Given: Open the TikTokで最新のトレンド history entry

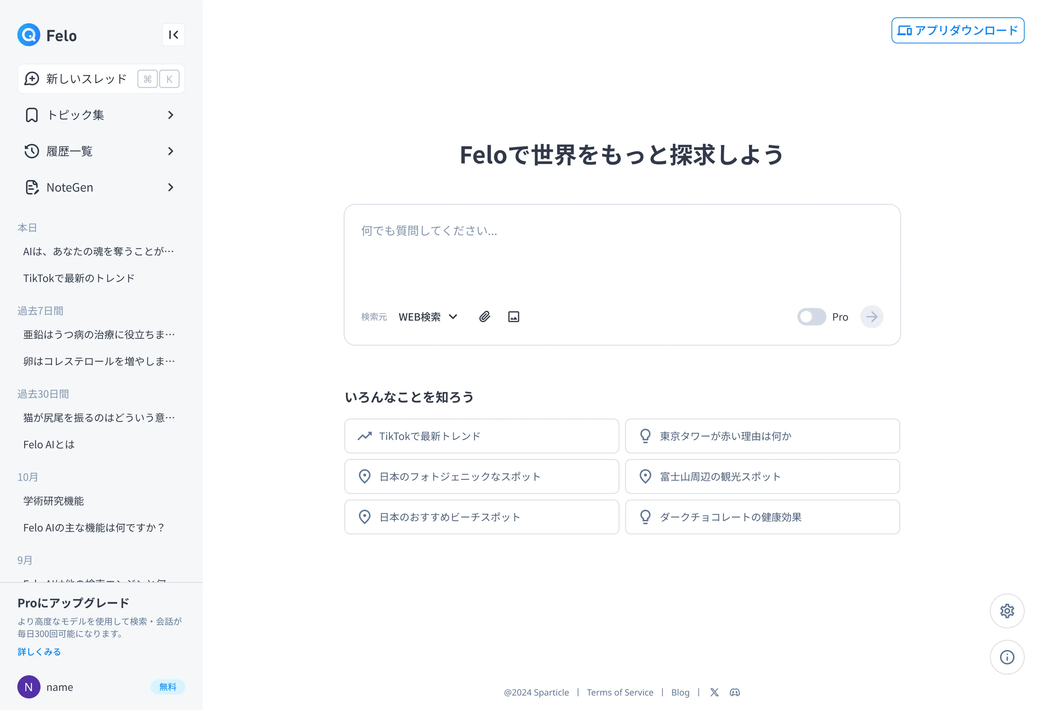Looking at the screenshot, I should click(78, 278).
